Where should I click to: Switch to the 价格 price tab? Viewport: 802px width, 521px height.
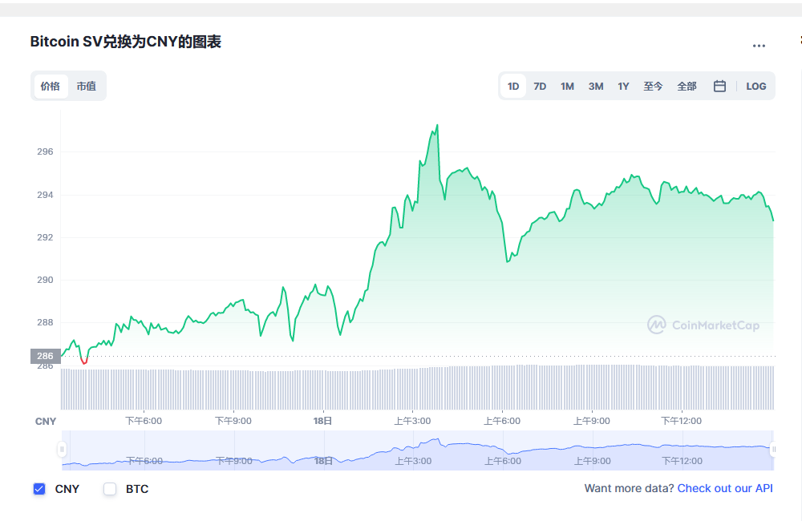[x=50, y=86]
